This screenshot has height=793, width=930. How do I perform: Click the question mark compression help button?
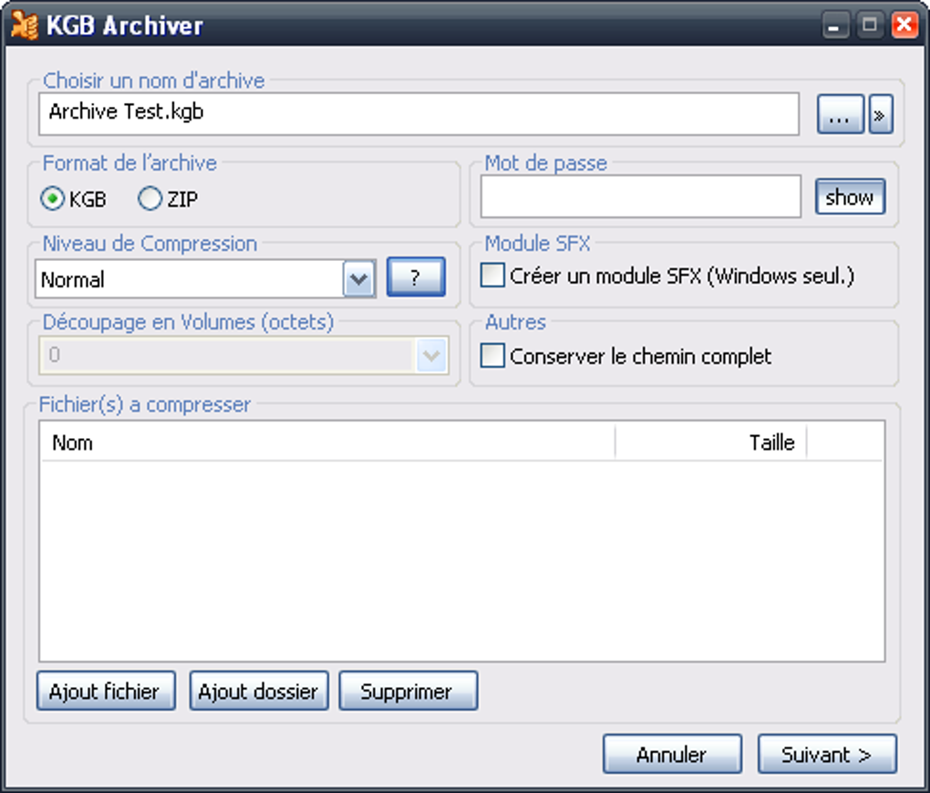point(416,277)
